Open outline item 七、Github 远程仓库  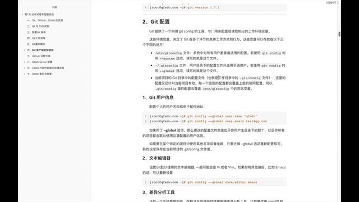point(39,56)
